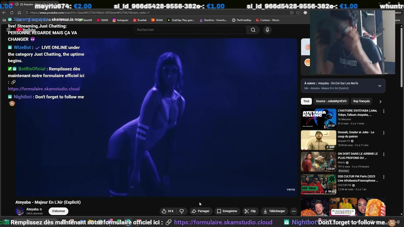Screen dimensions: 404x227
Task: Select the 'Rap français' filter chip
Action: click(x=361, y=101)
